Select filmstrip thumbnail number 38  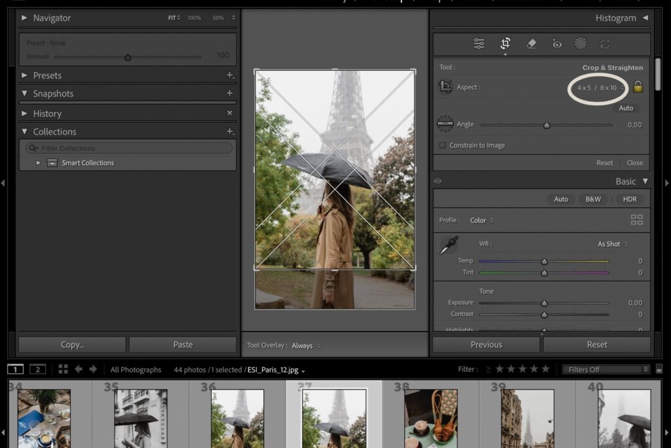(431, 418)
